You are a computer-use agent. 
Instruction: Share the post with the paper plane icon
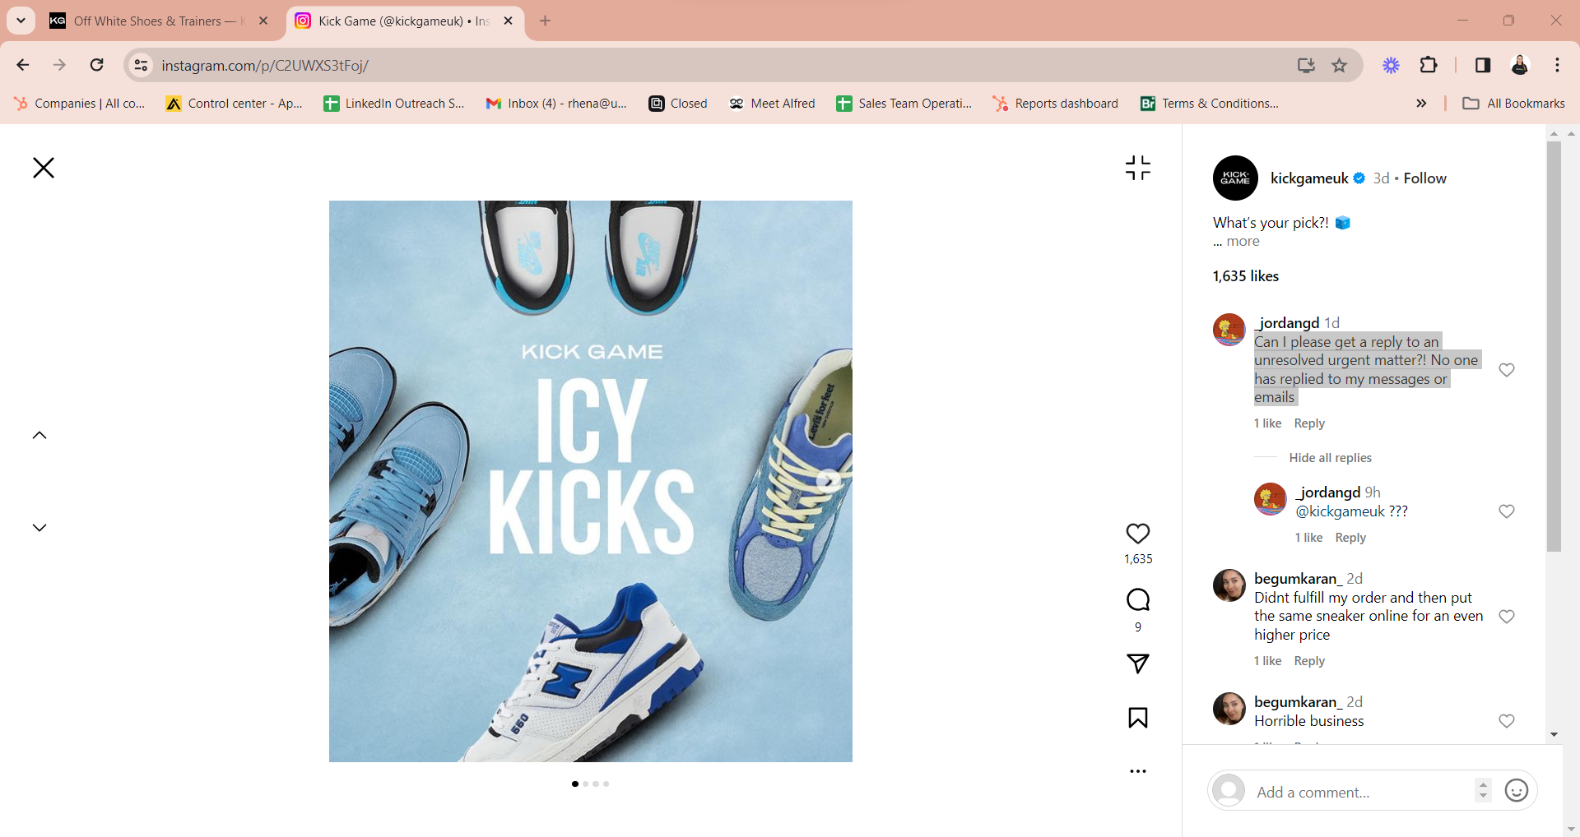pyautogui.click(x=1138, y=663)
